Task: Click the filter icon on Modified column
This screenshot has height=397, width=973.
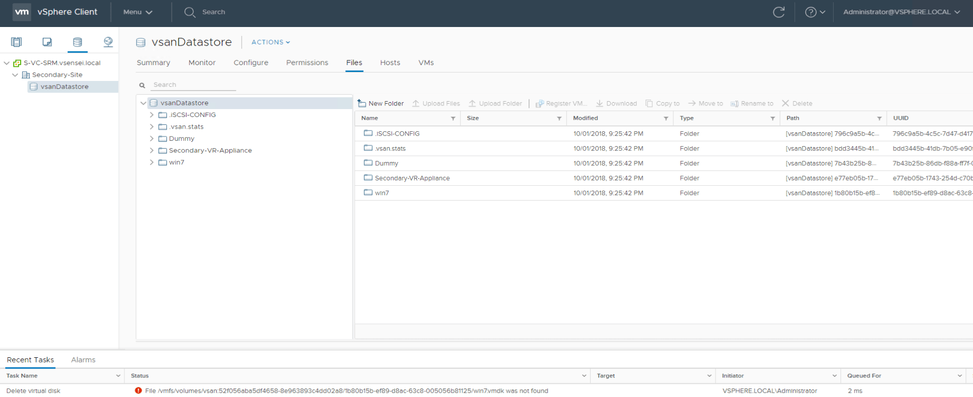Action: point(666,119)
